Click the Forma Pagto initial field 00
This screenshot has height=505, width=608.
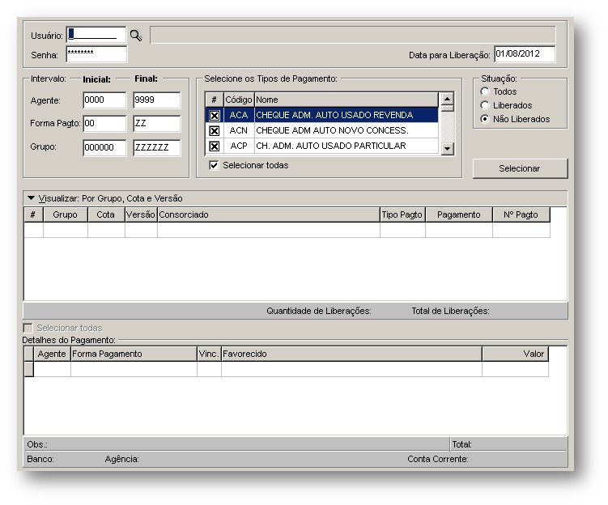pos(104,124)
